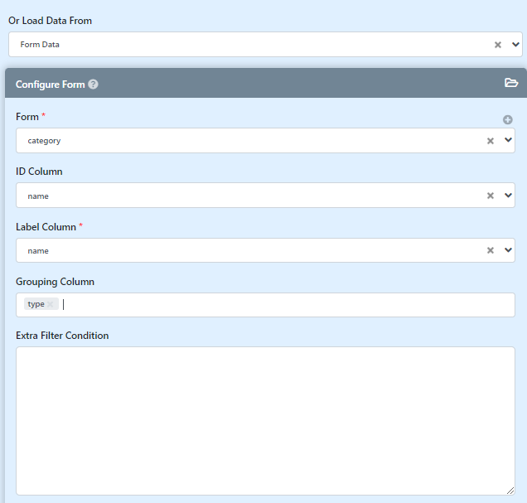The height and width of the screenshot is (503, 527).
Task: Expand the Form dropdown arrow
Action: point(508,140)
